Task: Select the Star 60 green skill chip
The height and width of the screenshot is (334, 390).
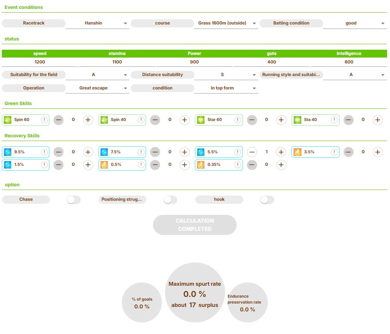Action: 219,120
